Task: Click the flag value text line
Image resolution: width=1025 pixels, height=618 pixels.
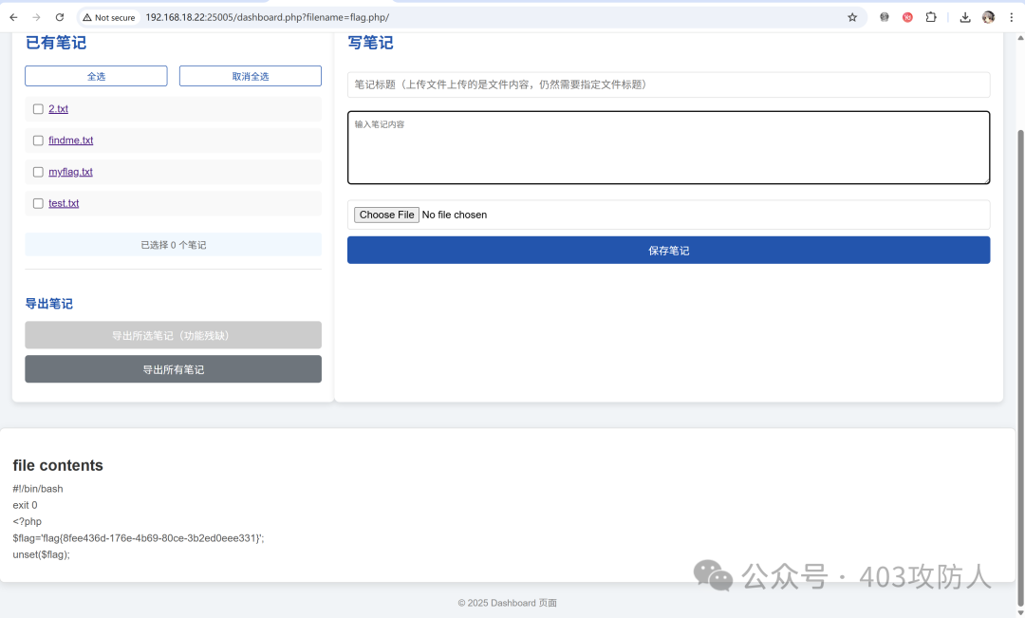Action: tap(138, 538)
